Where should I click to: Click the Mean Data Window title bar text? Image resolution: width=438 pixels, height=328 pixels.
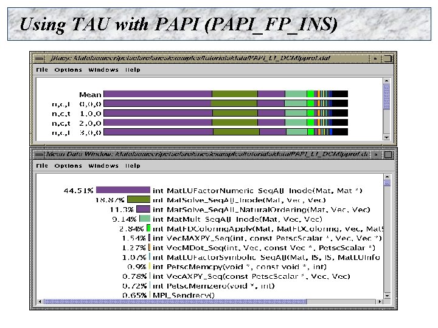click(207, 154)
